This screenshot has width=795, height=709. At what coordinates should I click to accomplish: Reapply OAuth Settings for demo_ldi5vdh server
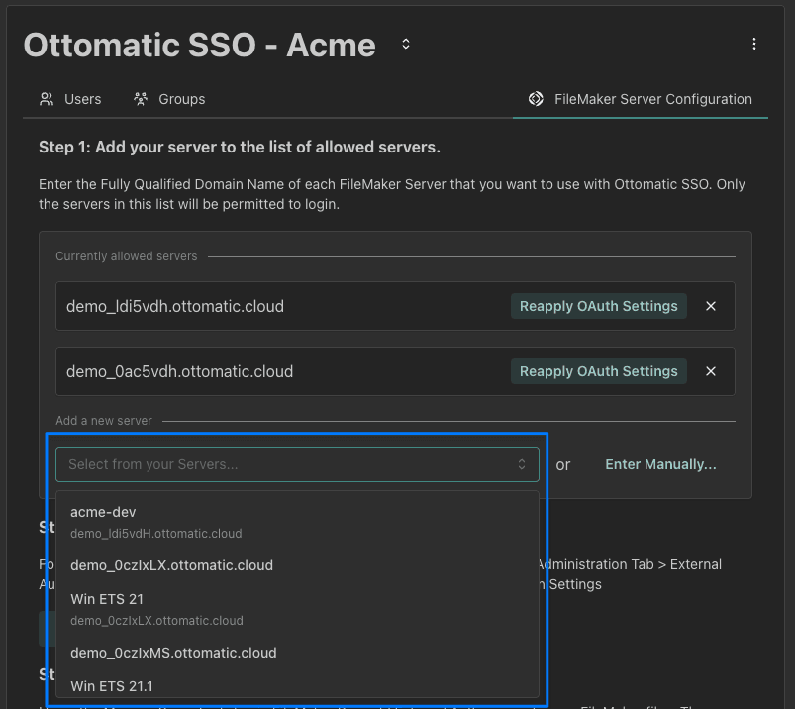pyautogui.click(x=598, y=306)
